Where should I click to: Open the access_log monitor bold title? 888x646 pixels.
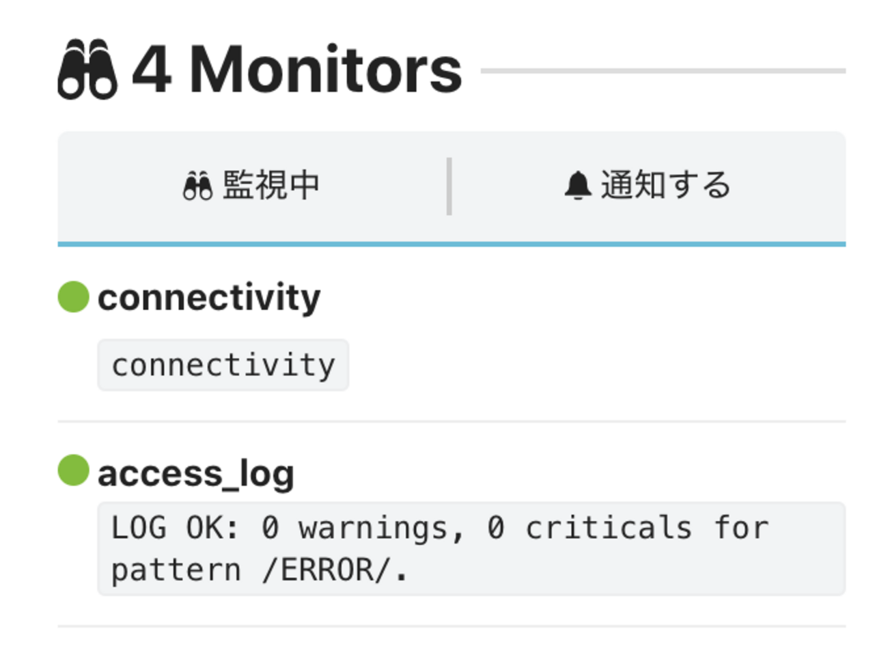tap(196, 473)
